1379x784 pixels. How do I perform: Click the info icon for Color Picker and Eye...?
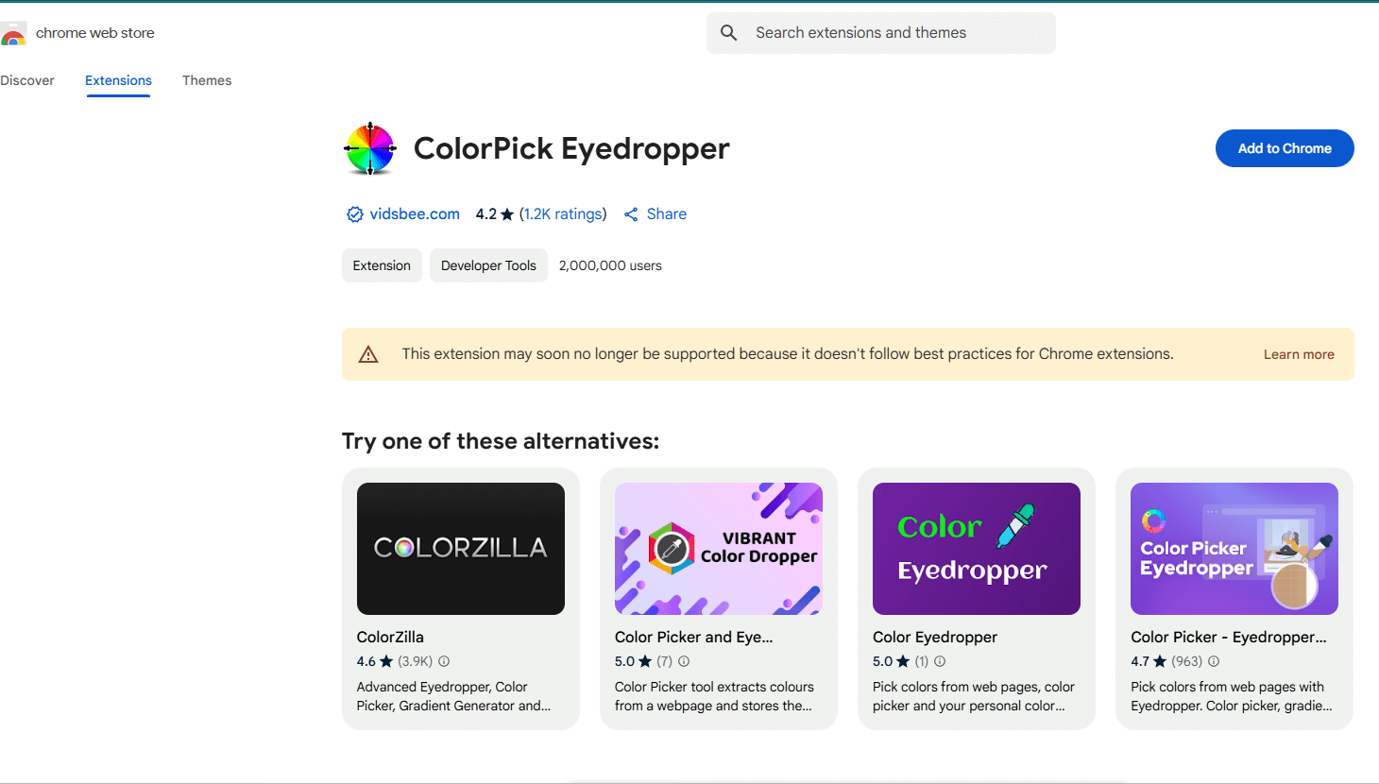pyautogui.click(x=684, y=661)
